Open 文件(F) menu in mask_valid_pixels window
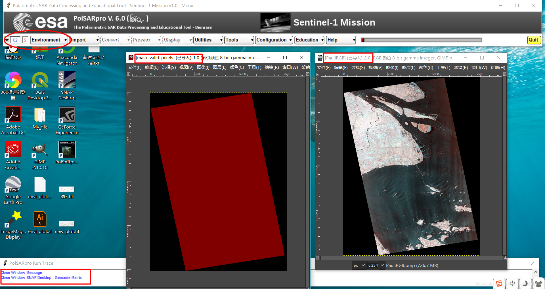545x289 pixels. (135, 67)
